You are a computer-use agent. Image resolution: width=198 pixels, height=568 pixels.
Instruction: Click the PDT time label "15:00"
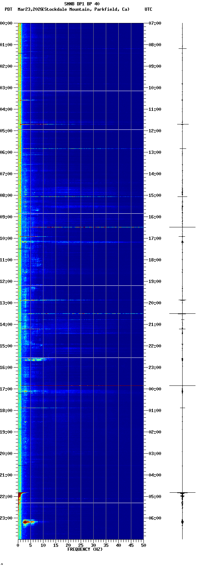6,346
